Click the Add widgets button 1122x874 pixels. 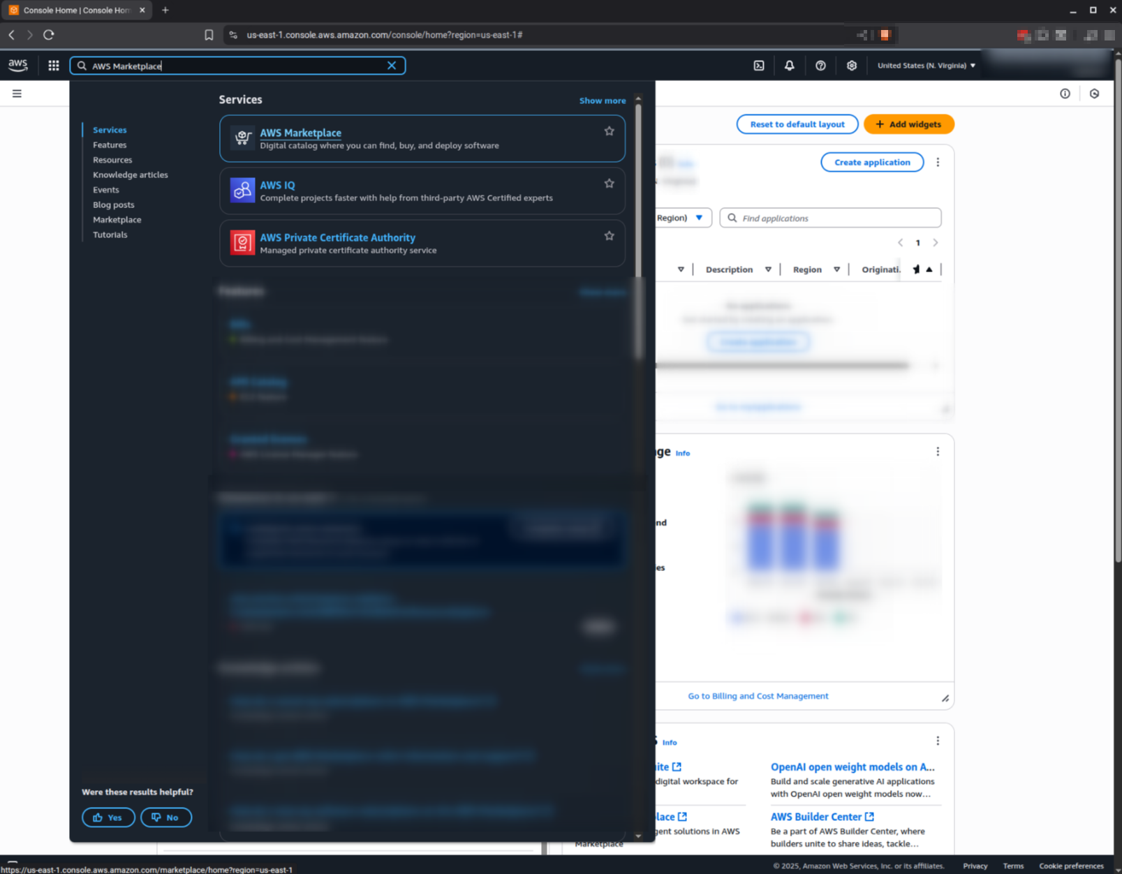[x=908, y=124]
